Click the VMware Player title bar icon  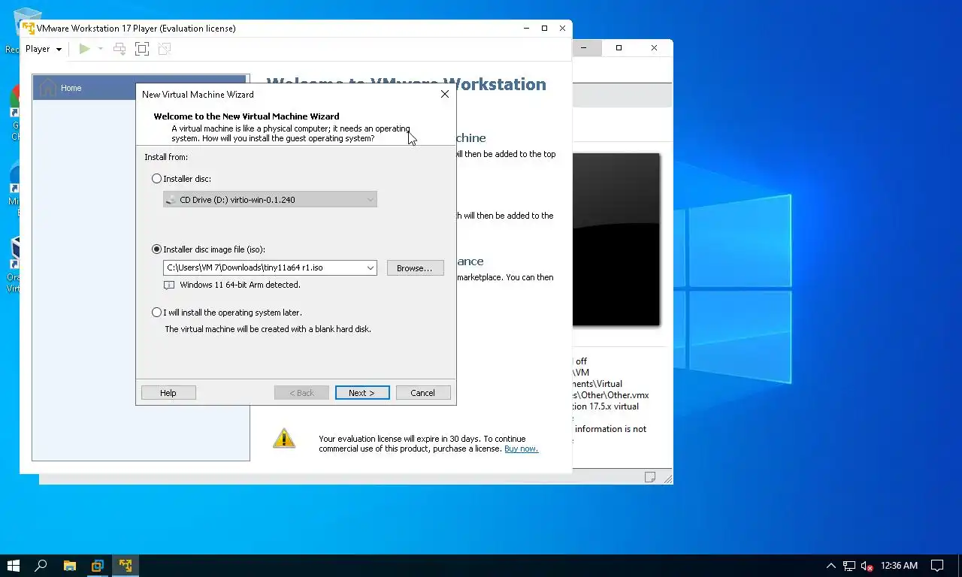pyautogui.click(x=29, y=29)
